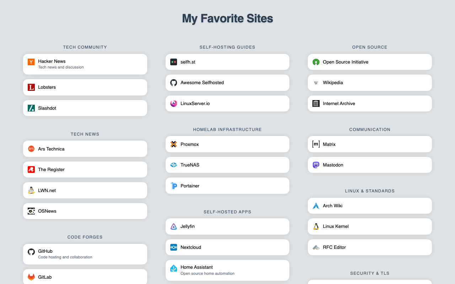The image size is (455, 284).
Task: Open the Matrix link
Action: click(370, 144)
